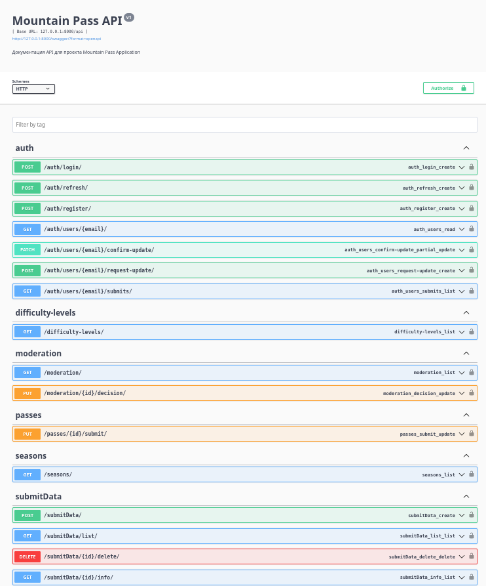486x586 pixels.
Task: Click lock icon on submitData_delete_delete row
Action: pos(472,556)
